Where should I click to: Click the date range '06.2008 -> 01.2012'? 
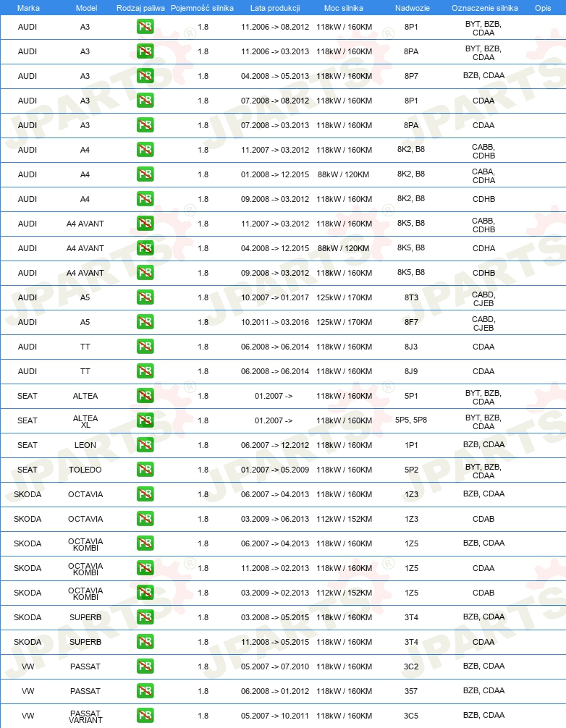point(275,691)
